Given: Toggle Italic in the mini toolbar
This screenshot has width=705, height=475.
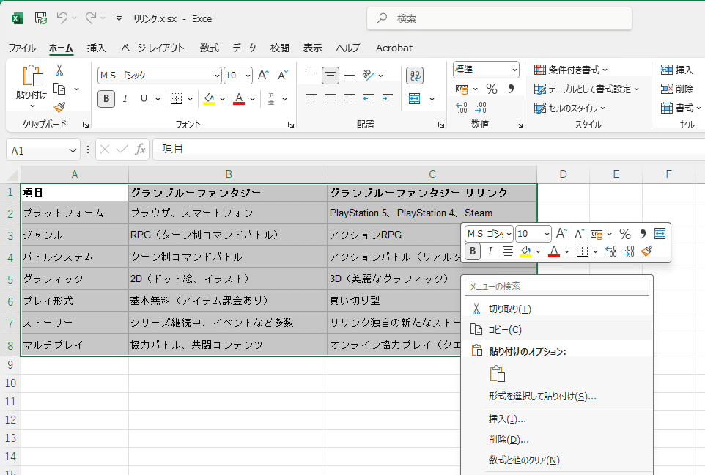Looking at the screenshot, I should (490, 251).
